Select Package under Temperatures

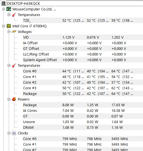[83, 94]
